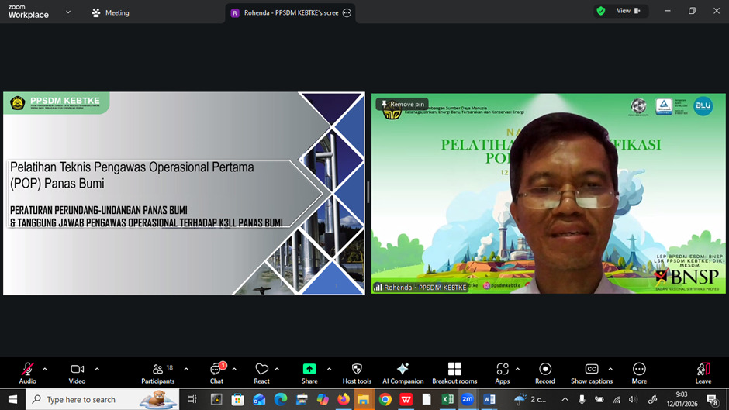Open Breakout rooms
This screenshot has width=729, height=410.
[454, 370]
